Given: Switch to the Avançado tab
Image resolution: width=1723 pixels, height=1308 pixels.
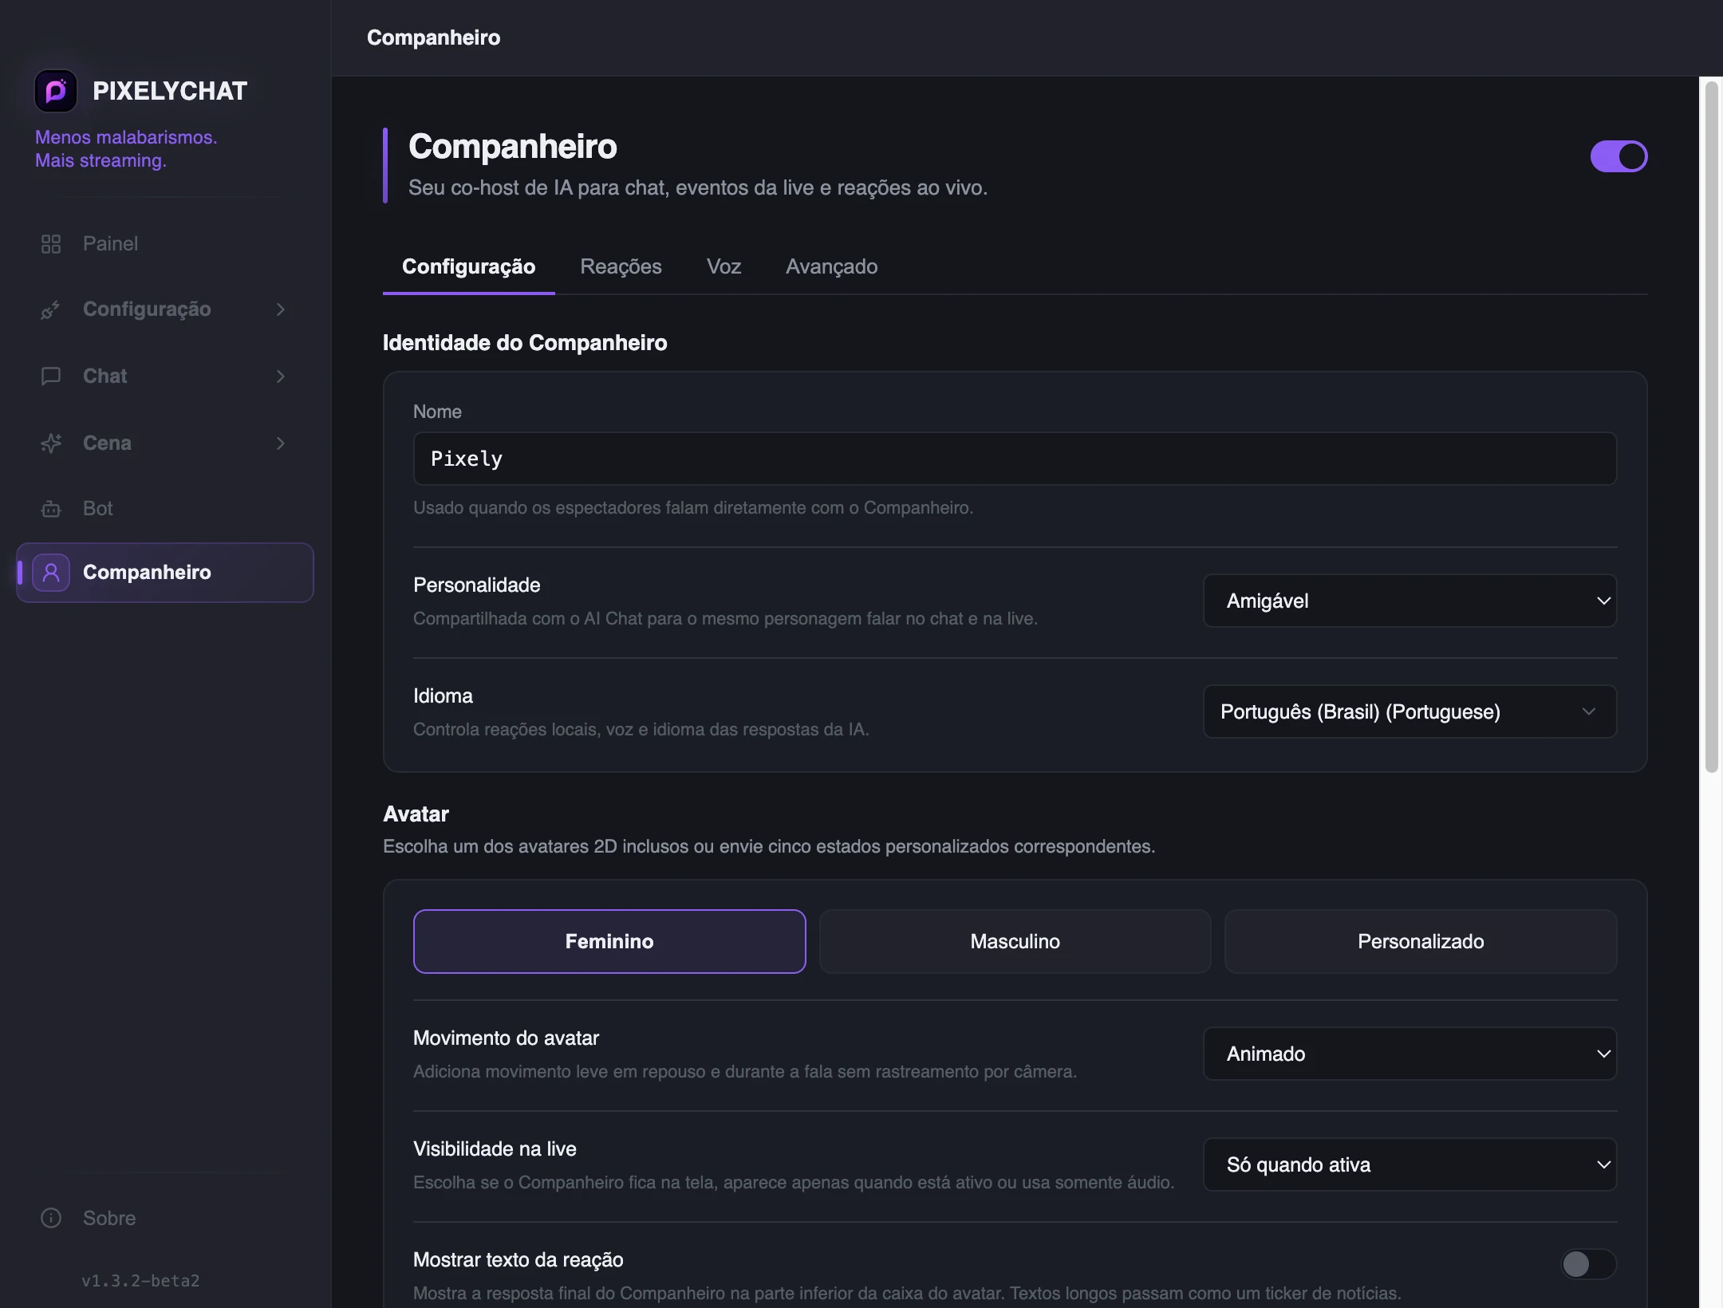Looking at the screenshot, I should (831, 266).
